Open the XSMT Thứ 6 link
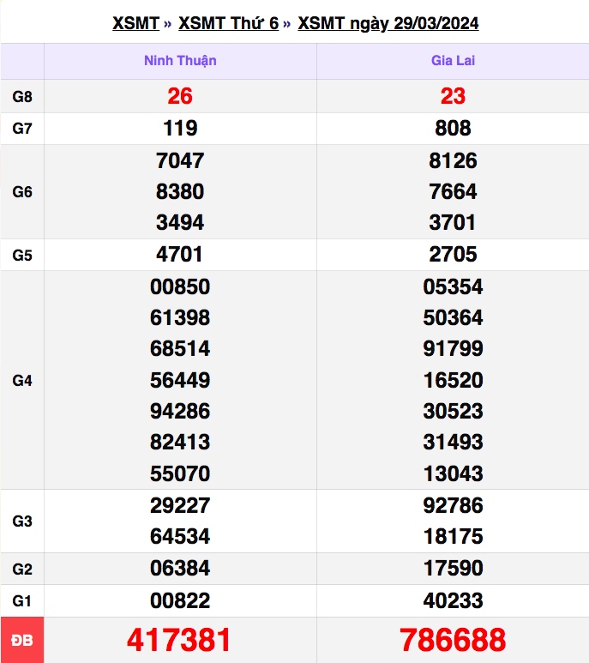The image size is (589, 663). pos(228,23)
